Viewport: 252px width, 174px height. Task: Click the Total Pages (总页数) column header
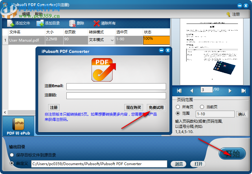pos(76,32)
